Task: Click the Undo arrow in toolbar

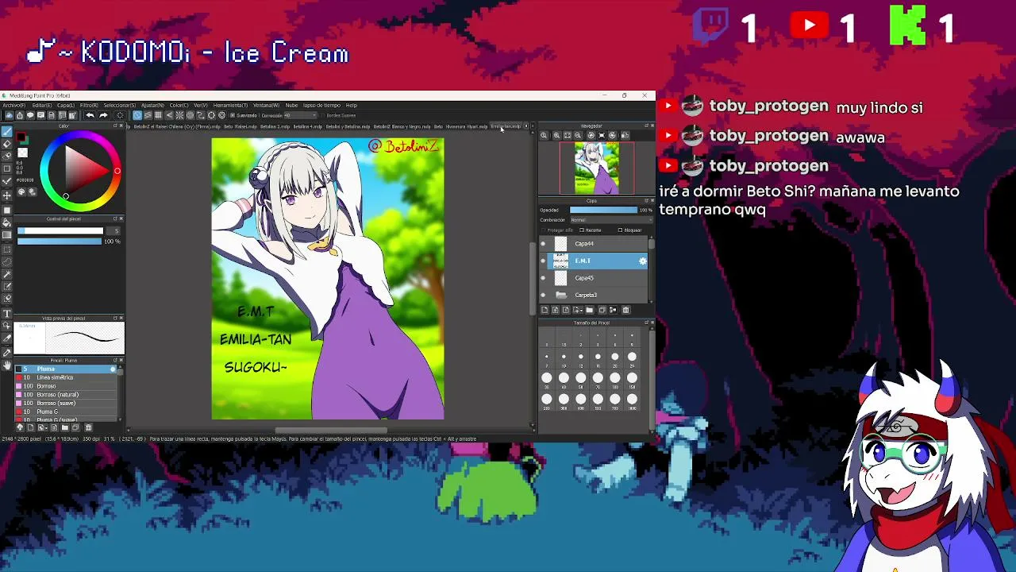Action: click(90, 115)
